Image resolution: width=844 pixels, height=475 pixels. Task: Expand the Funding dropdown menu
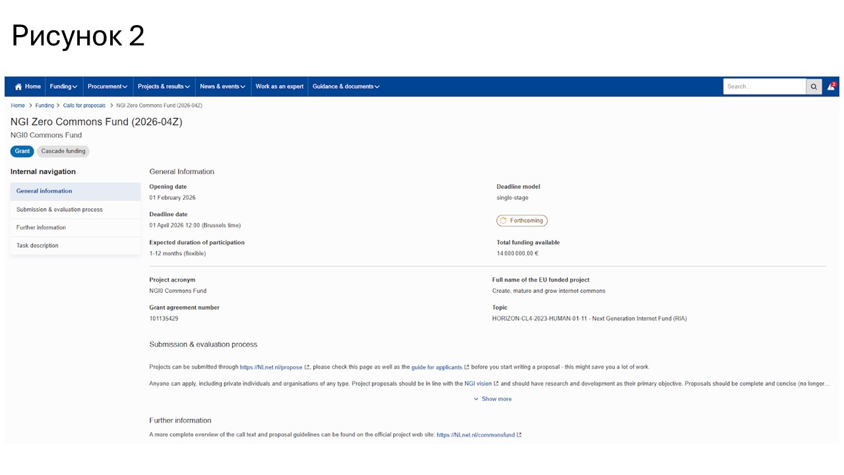[x=63, y=86]
